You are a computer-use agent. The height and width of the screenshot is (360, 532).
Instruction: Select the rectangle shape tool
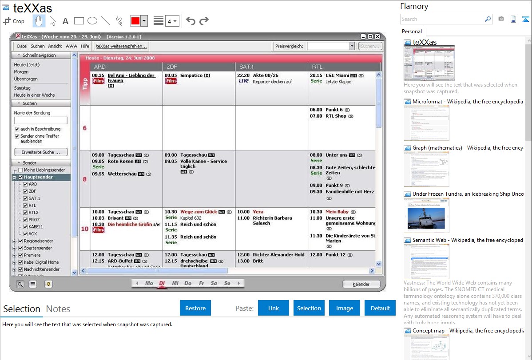pos(79,21)
